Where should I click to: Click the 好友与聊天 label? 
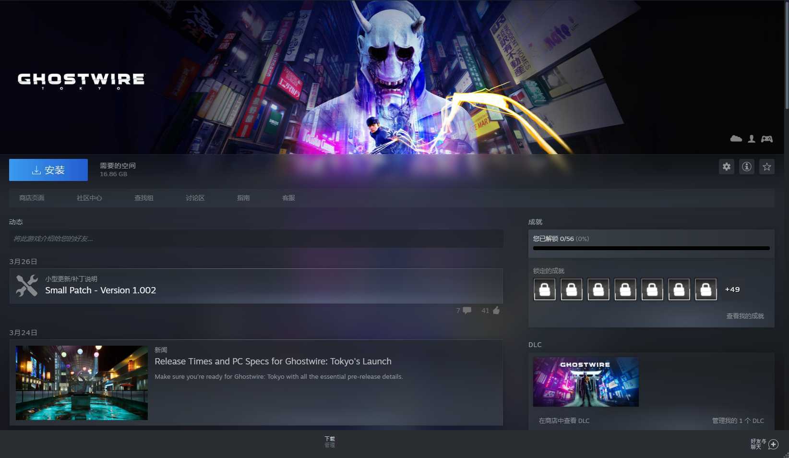758,444
